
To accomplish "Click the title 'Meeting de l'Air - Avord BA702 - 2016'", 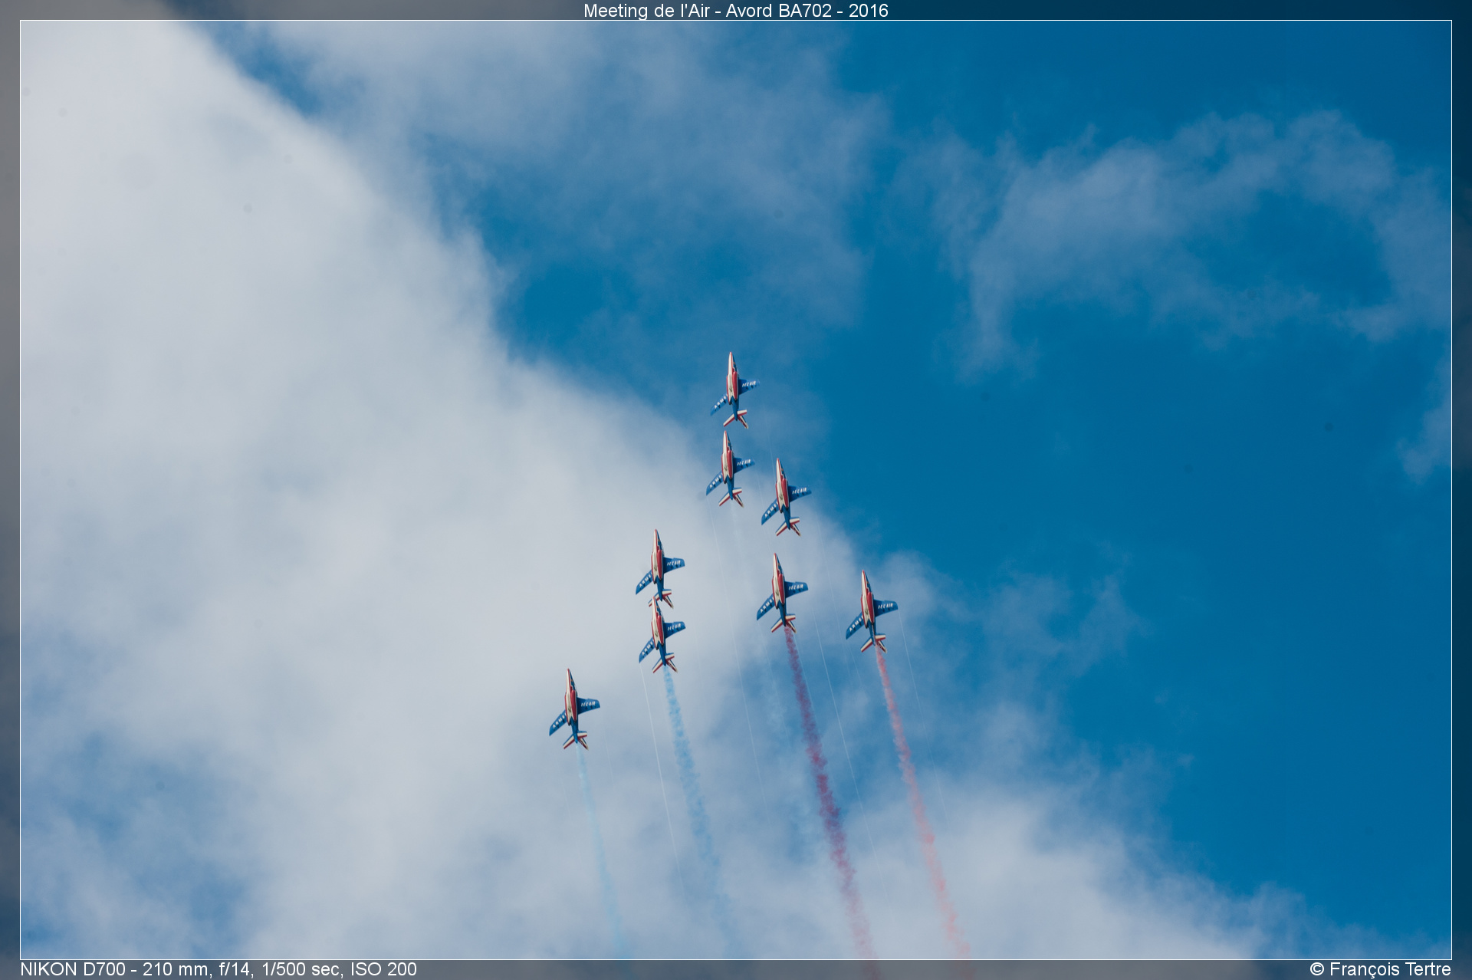I will coord(735,11).
